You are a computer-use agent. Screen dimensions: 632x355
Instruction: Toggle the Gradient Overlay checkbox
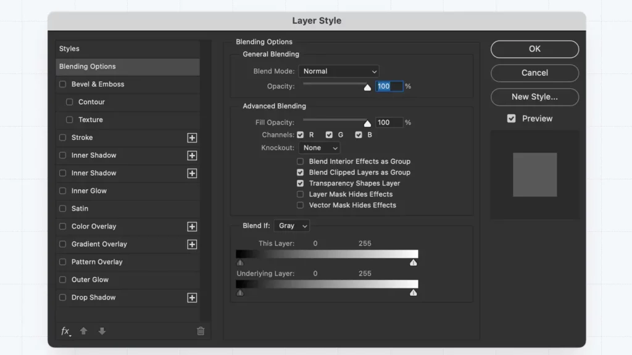pos(62,244)
